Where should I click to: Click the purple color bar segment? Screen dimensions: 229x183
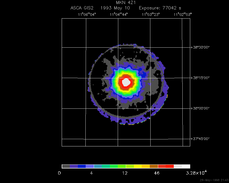[x=74, y=166]
